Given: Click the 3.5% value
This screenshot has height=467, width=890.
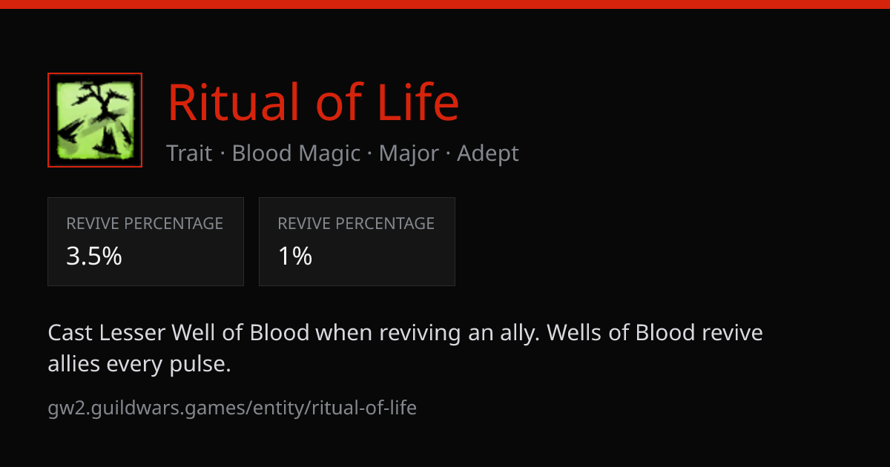Looking at the screenshot, I should (x=94, y=256).
